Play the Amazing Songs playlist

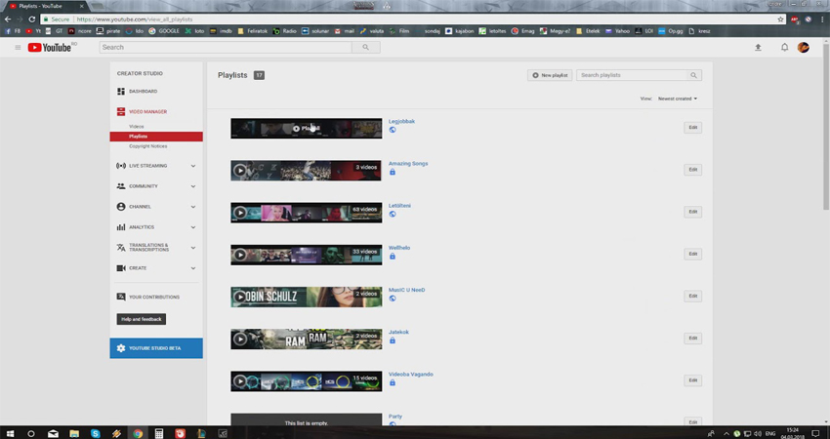click(x=240, y=171)
